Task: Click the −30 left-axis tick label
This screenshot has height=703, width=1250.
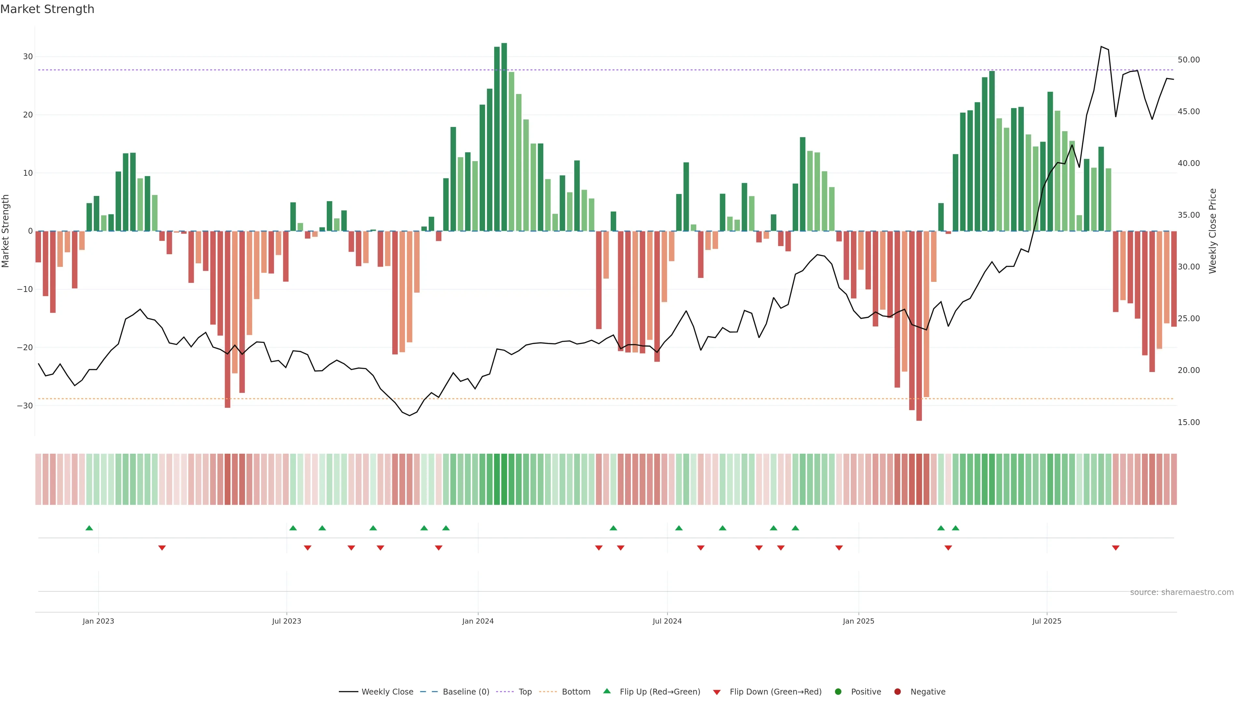Action: (25, 406)
